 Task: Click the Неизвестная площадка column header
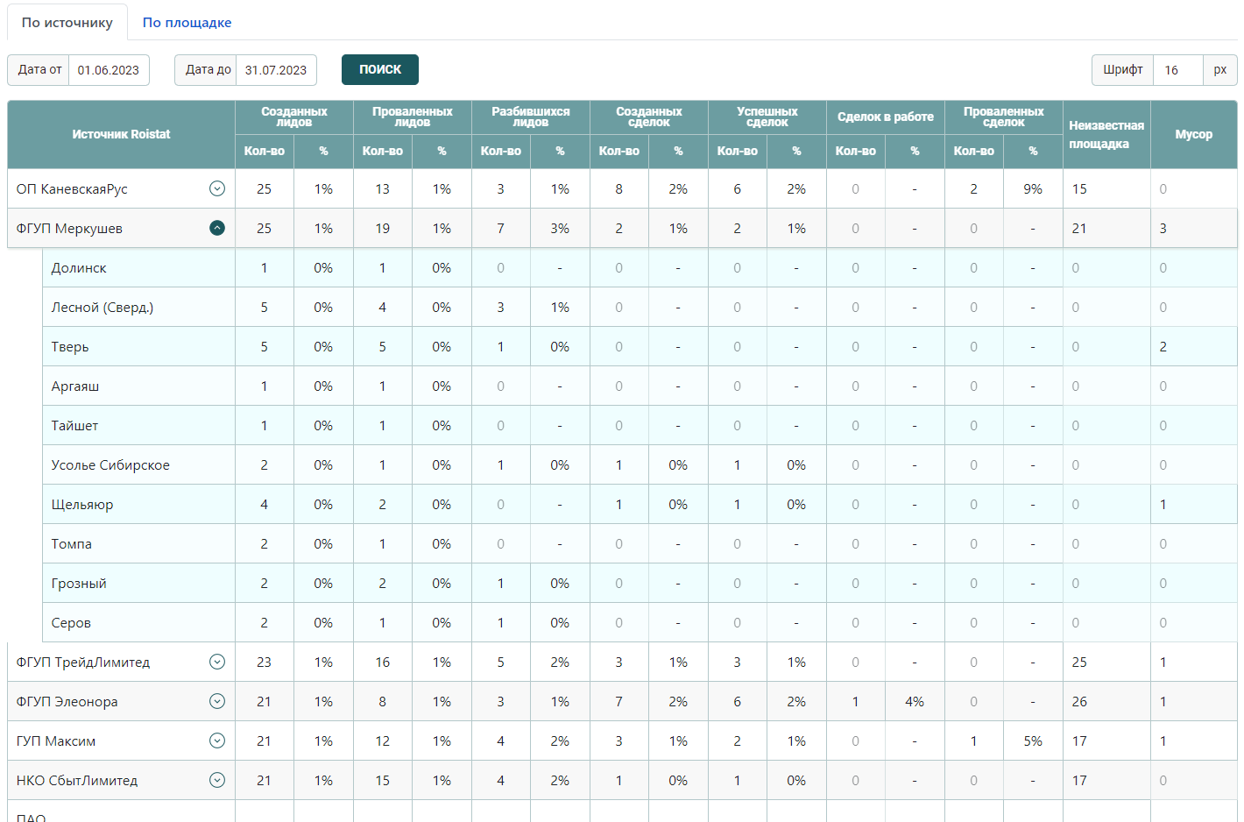pyautogui.click(x=1106, y=134)
